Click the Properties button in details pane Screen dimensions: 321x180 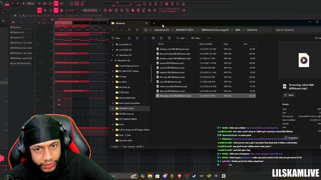291,138
